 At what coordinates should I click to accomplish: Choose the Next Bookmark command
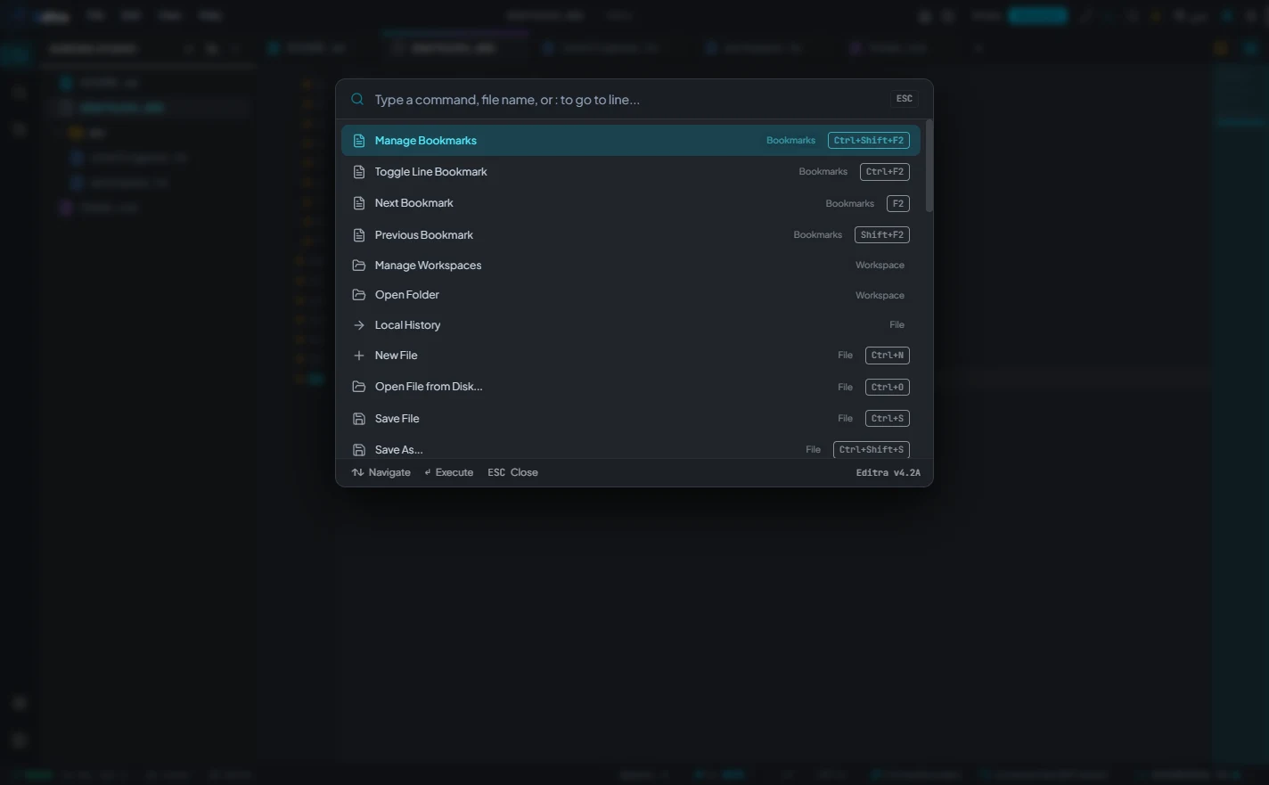(631, 203)
